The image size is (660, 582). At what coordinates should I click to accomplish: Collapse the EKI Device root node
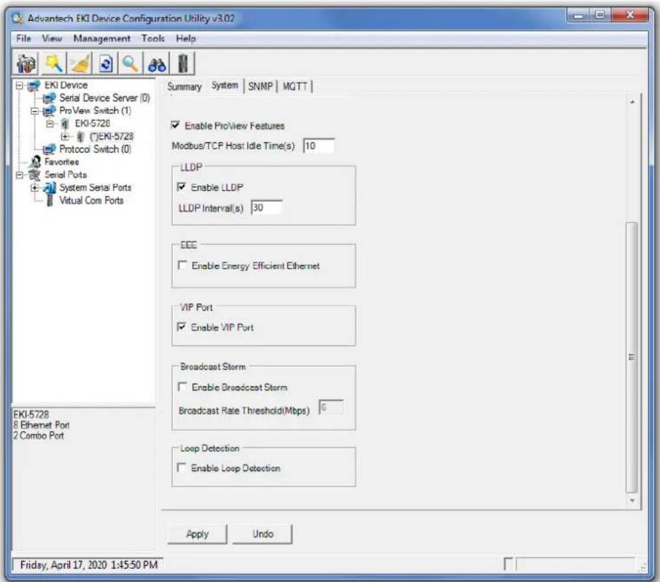pos(19,86)
